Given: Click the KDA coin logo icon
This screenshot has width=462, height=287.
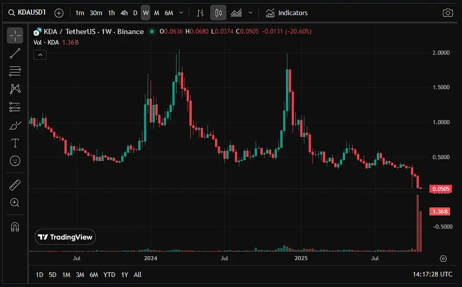Looking at the screenshot, I should click(x=37, y=32).
